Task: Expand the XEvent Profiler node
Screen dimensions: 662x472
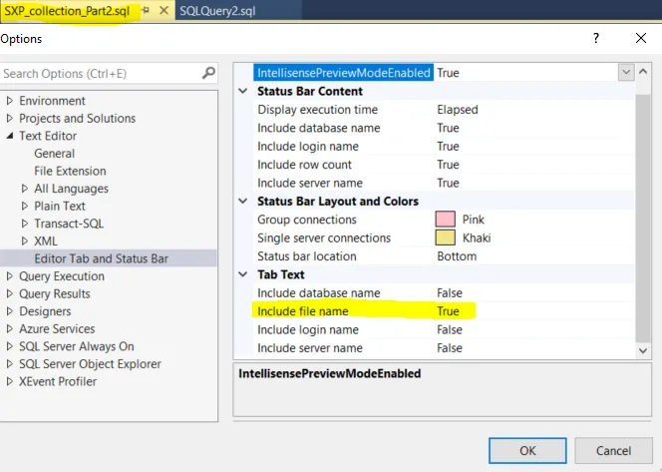Action: tap(10, 381)
